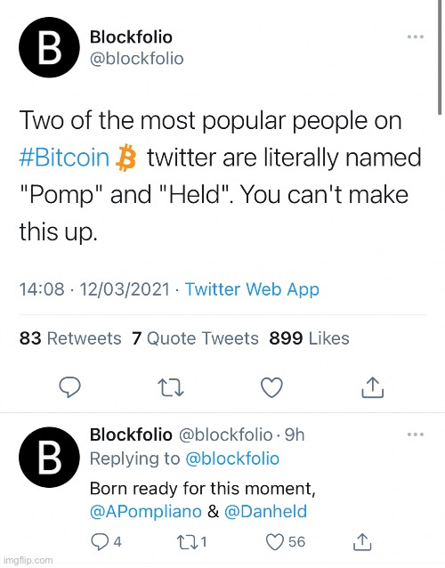The height and width of the screenshot is (568, 445).
Task: Retweet the main Blockfolio tweet
Action: [171, 387]
